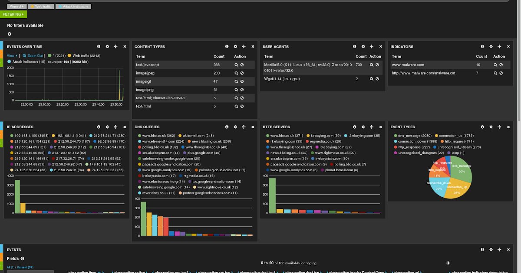Click the IP Addresses info icon
The height and width of the screenshot is (273, 521).
pos(99,127)
